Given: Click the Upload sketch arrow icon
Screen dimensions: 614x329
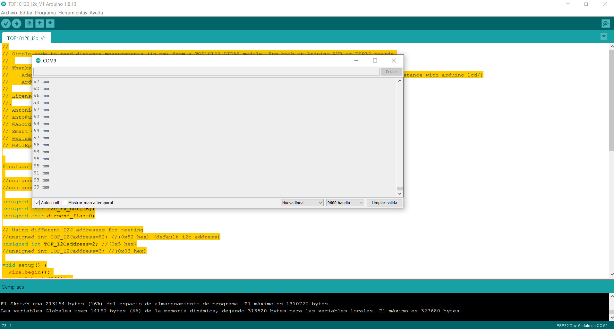Looking at the screenshot, I should (16, 23).
